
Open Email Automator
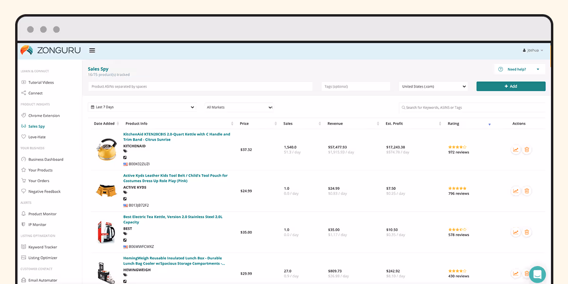(43, 280)
